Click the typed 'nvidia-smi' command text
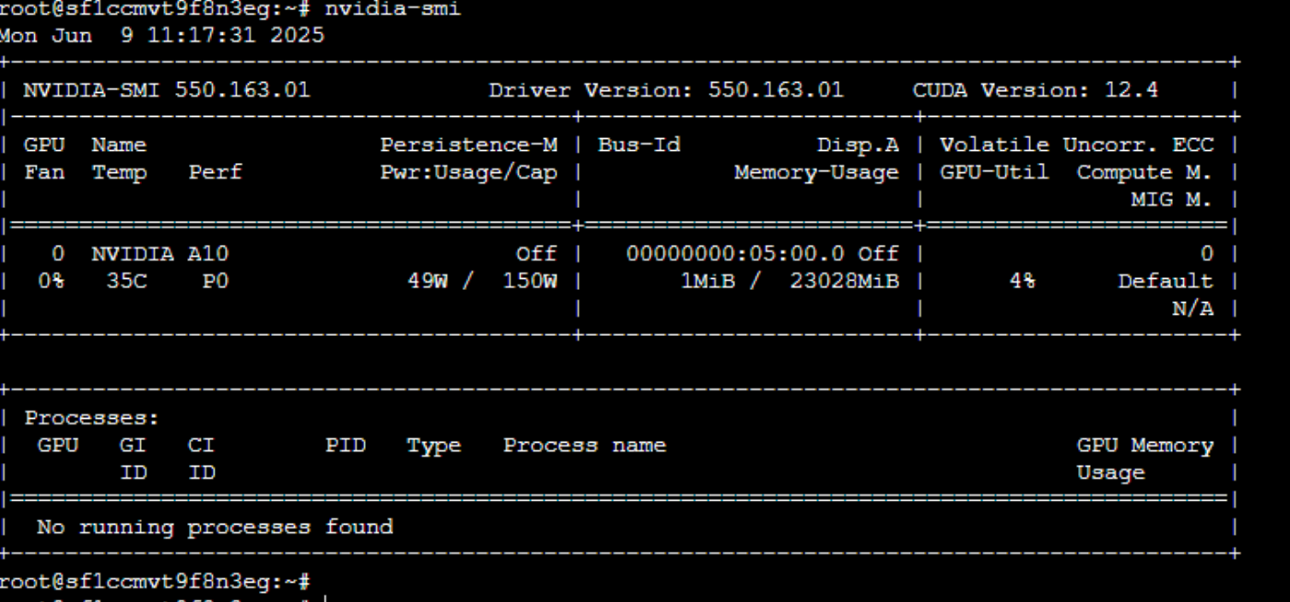The image size is (1290, 602). (393, 10)
